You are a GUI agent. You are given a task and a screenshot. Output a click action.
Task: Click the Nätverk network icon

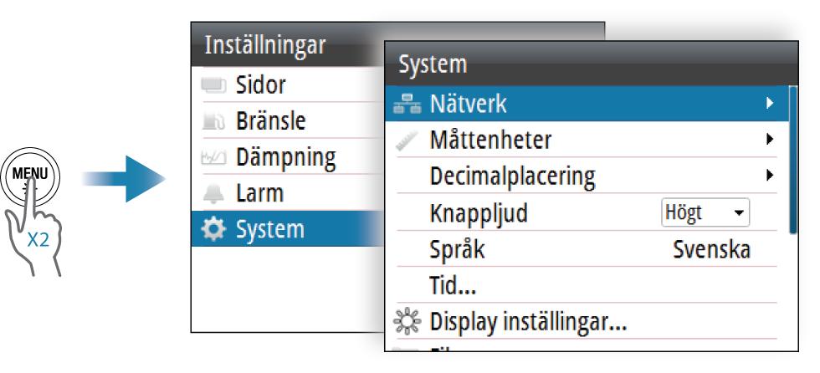click(407, 105)
